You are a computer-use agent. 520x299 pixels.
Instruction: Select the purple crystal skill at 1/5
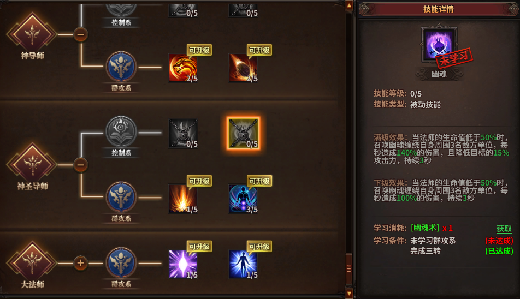click(x=183, y=264)
